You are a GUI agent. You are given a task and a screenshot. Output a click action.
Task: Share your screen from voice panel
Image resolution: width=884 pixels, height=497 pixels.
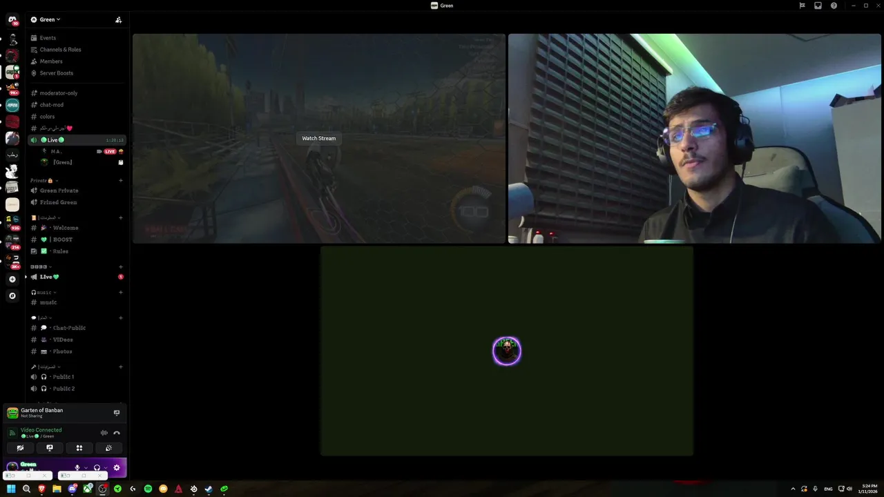point(50,448)
